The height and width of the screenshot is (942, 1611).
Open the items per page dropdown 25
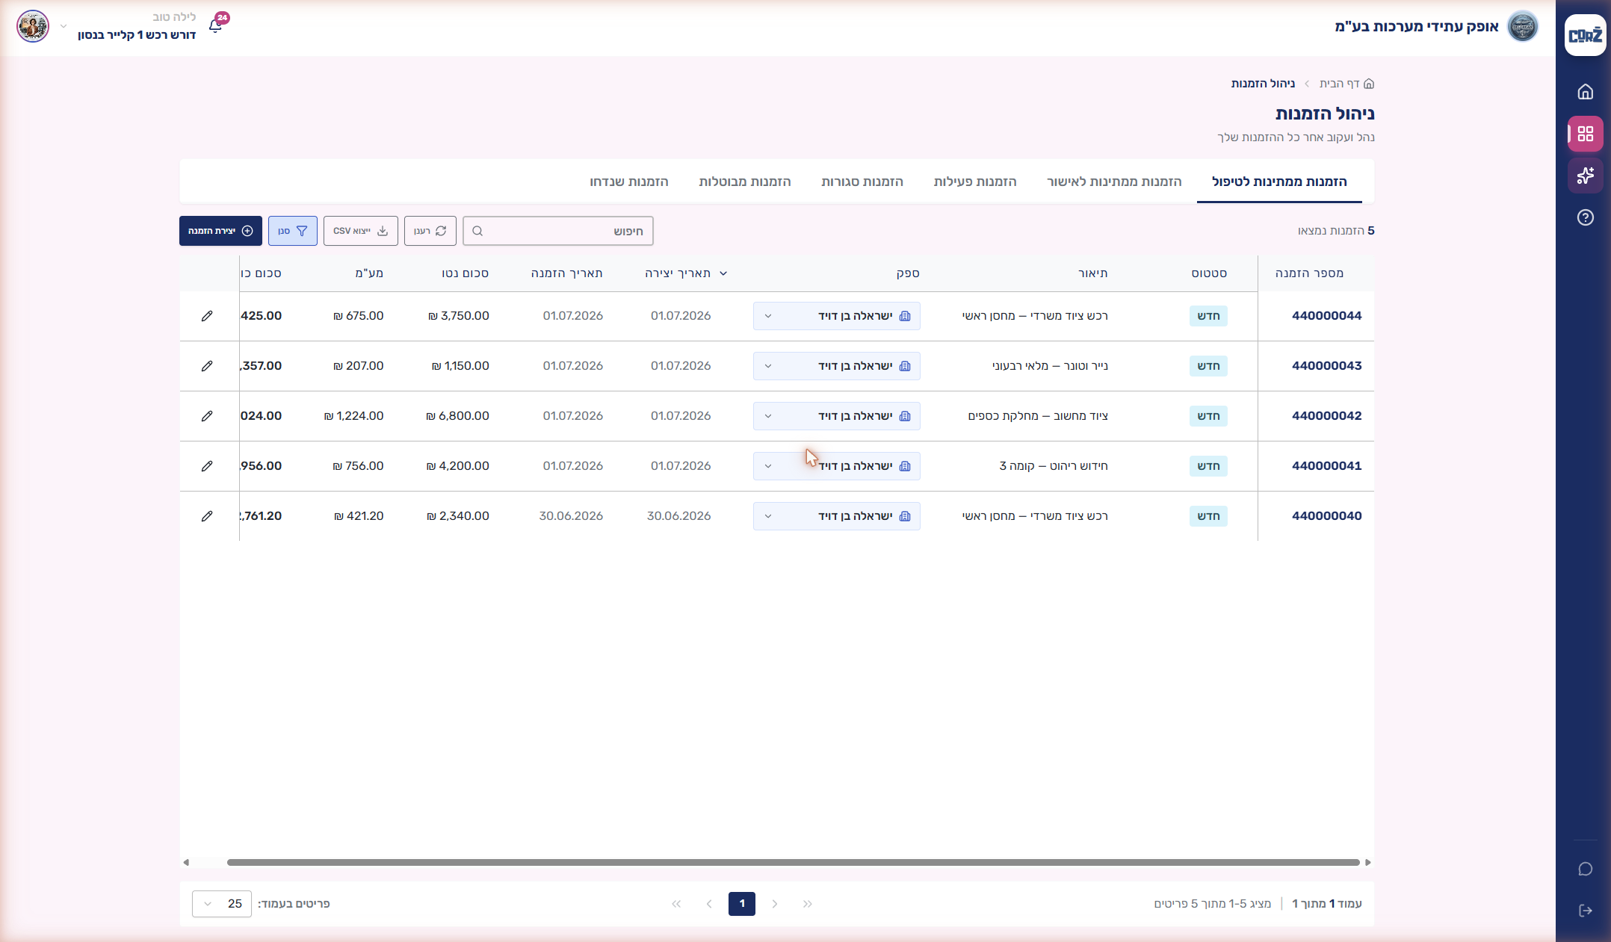coord(222,904)
